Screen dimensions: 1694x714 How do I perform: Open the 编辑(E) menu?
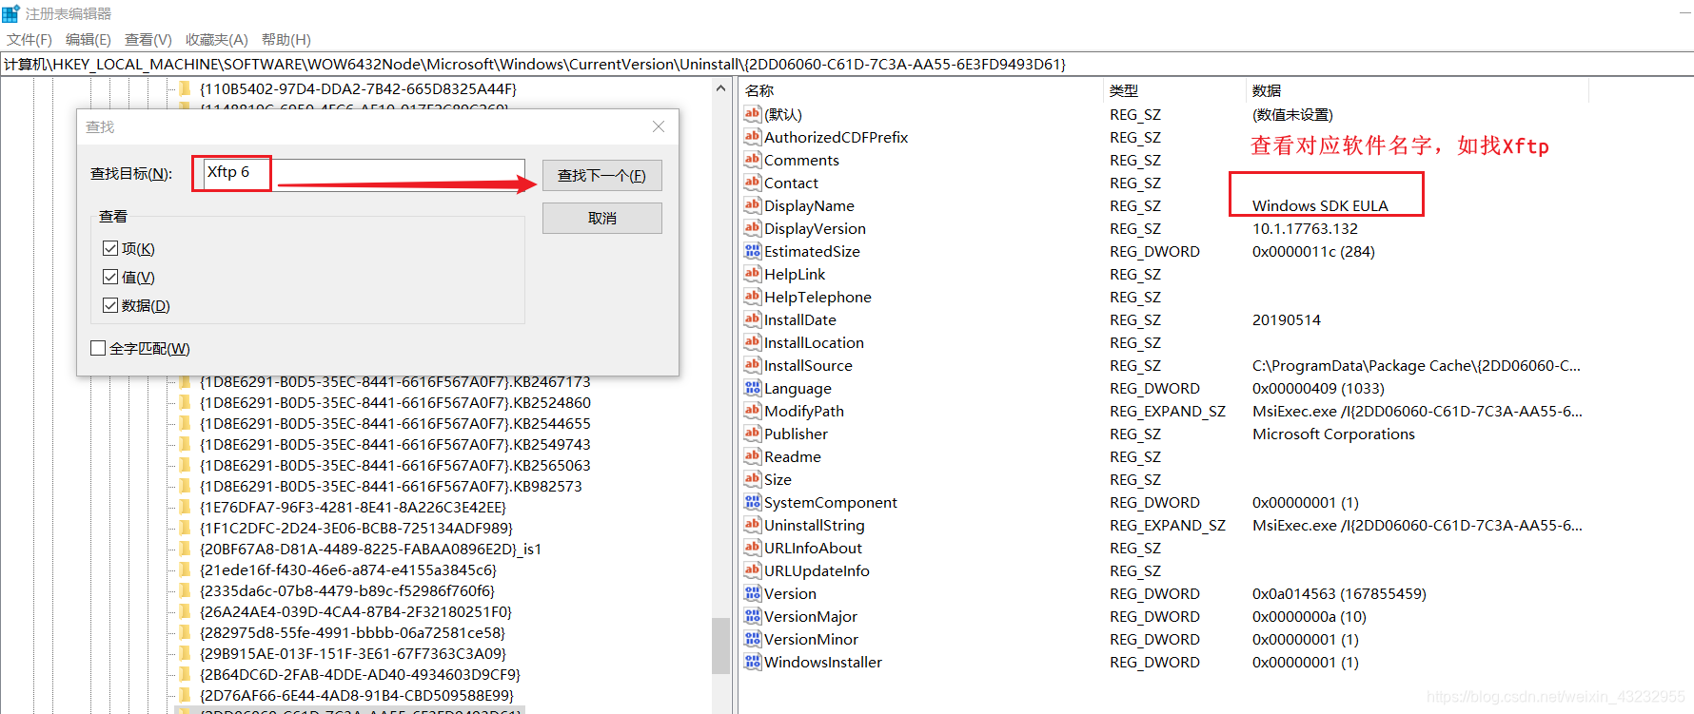pyautogui.click(x=89, y=39)
